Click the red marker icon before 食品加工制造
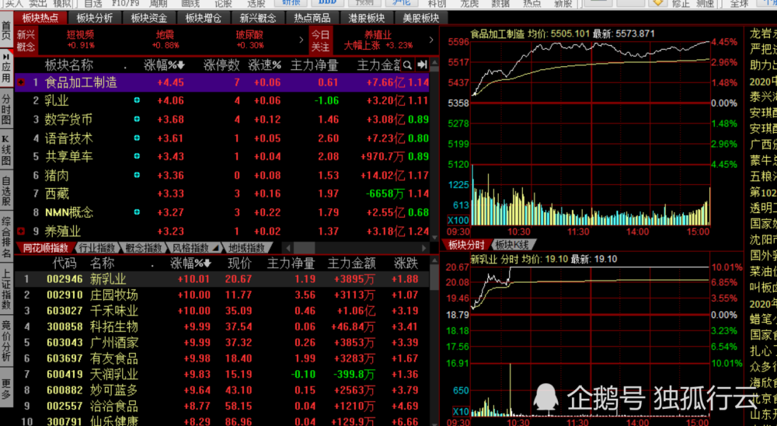 pyautogui.click(x=20, y=82)
